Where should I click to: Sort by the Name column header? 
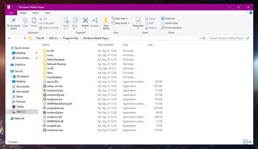tap(46, 45)
